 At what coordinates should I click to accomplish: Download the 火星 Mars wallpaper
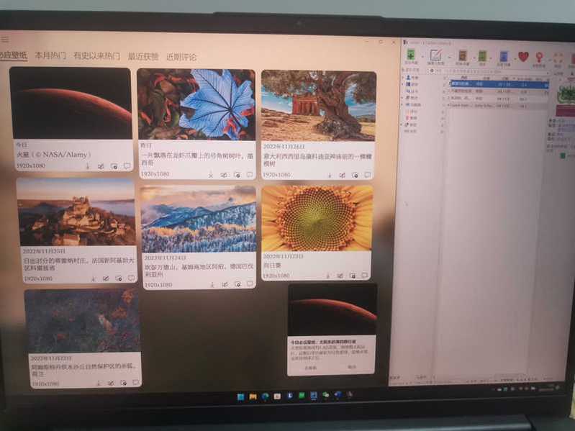point(88,166)
